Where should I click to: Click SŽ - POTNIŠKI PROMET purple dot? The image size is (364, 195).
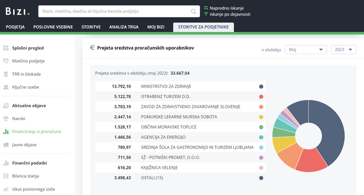pyautogui.click(x=261, y=158)
